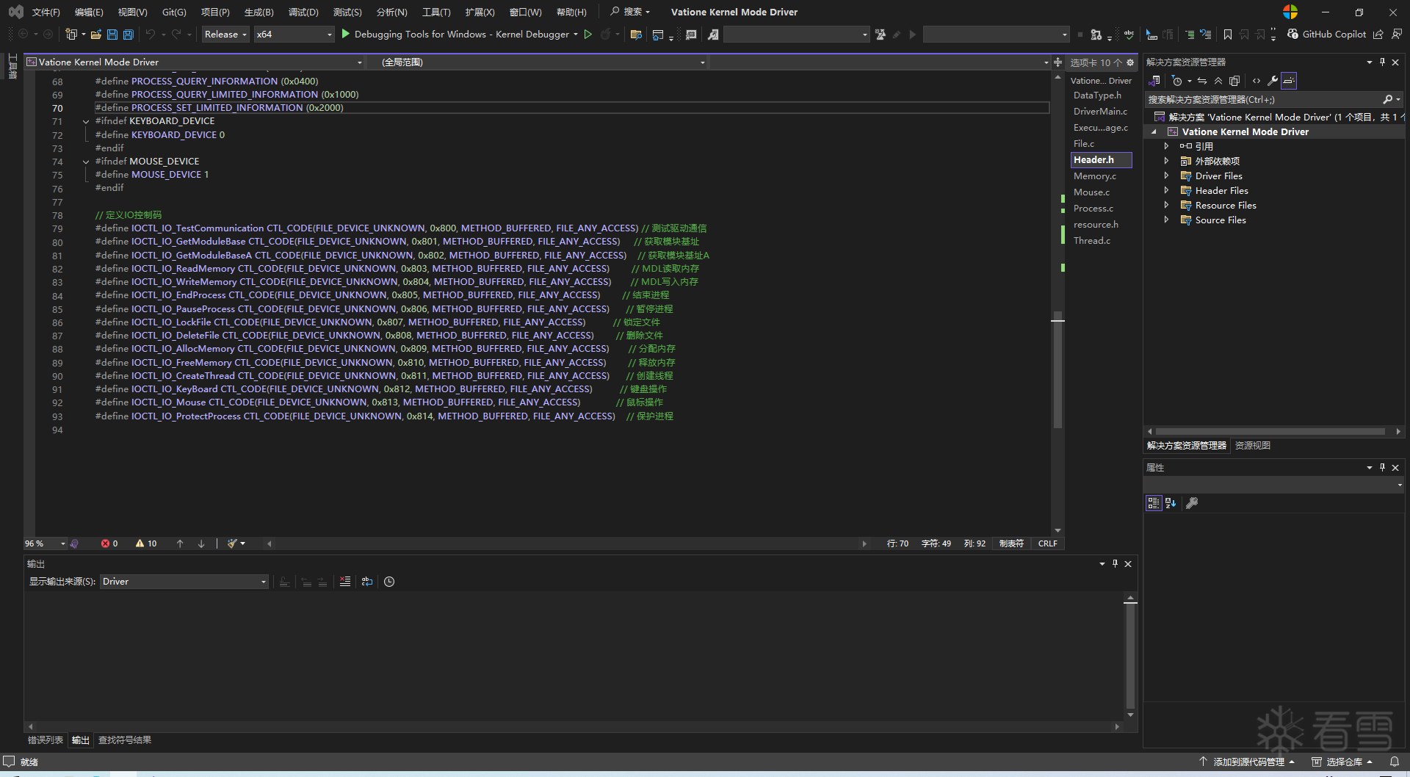
Task: Expand the Driver Files folder in the tree
Action: coord(1166,176)
